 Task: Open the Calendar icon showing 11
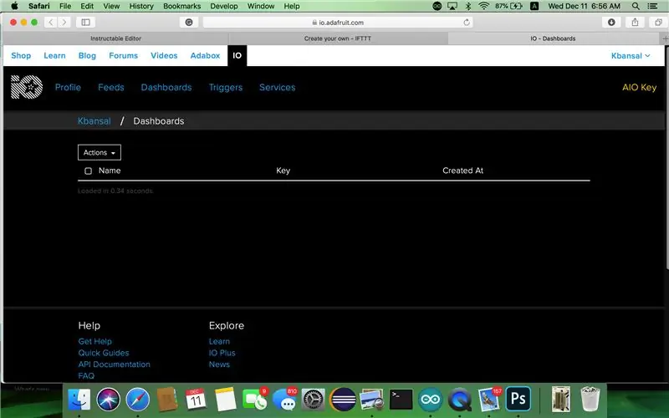point(196,400)
